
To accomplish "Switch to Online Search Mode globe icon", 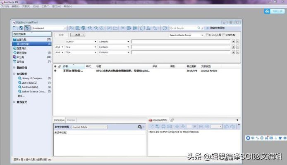I will coord(21,28).
